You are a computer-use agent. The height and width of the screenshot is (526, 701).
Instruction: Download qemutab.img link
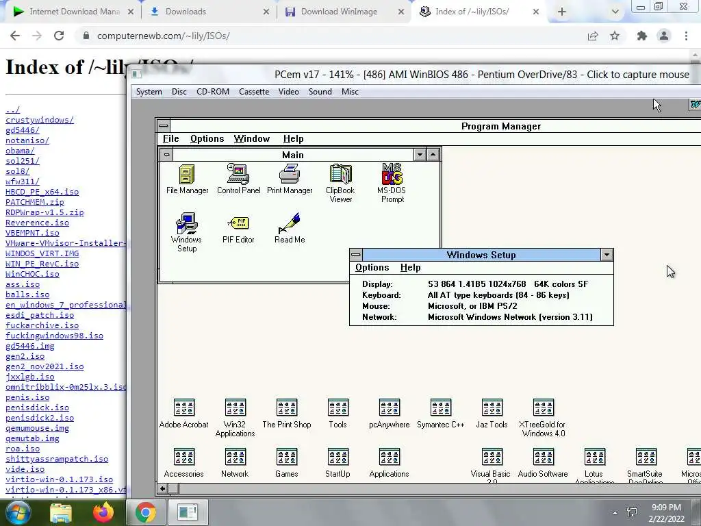32,438
